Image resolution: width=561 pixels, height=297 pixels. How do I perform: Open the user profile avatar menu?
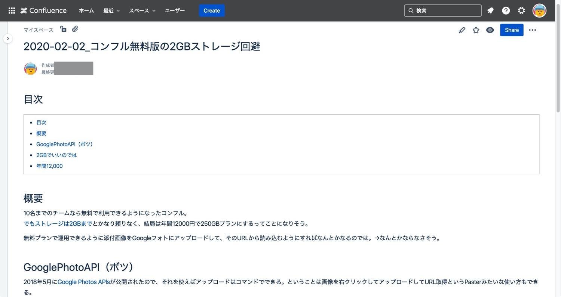pos(539,10)
